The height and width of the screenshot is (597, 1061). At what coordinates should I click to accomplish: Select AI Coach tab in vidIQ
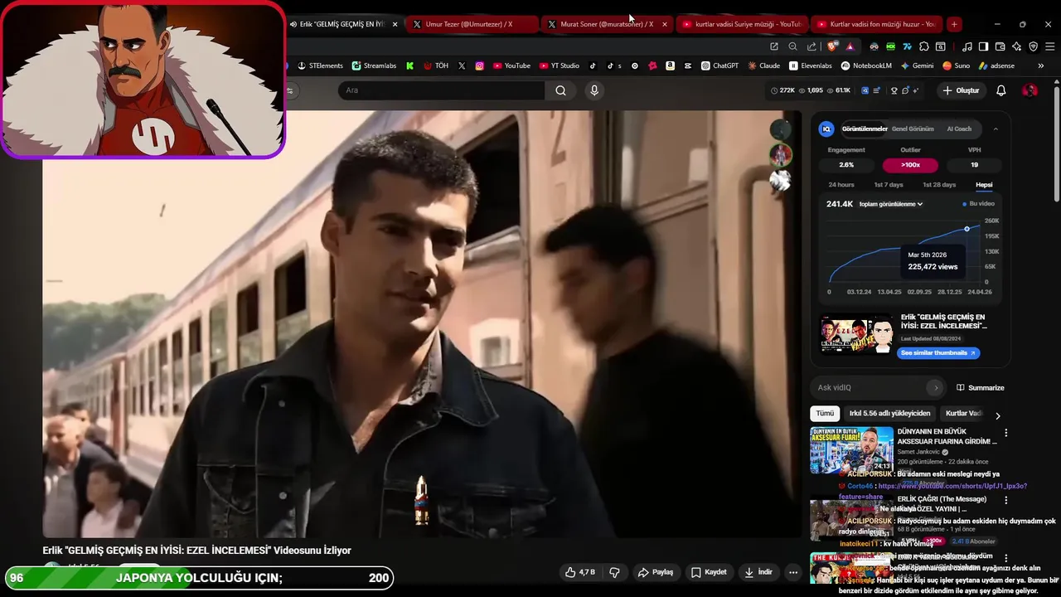958,129
